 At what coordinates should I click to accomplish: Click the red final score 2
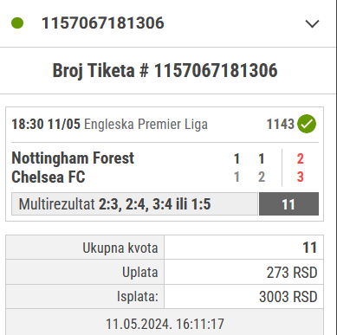tap(301, 159)
